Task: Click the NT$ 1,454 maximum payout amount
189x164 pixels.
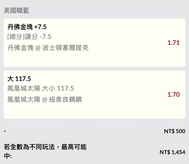Action: (x=172, y=152)
